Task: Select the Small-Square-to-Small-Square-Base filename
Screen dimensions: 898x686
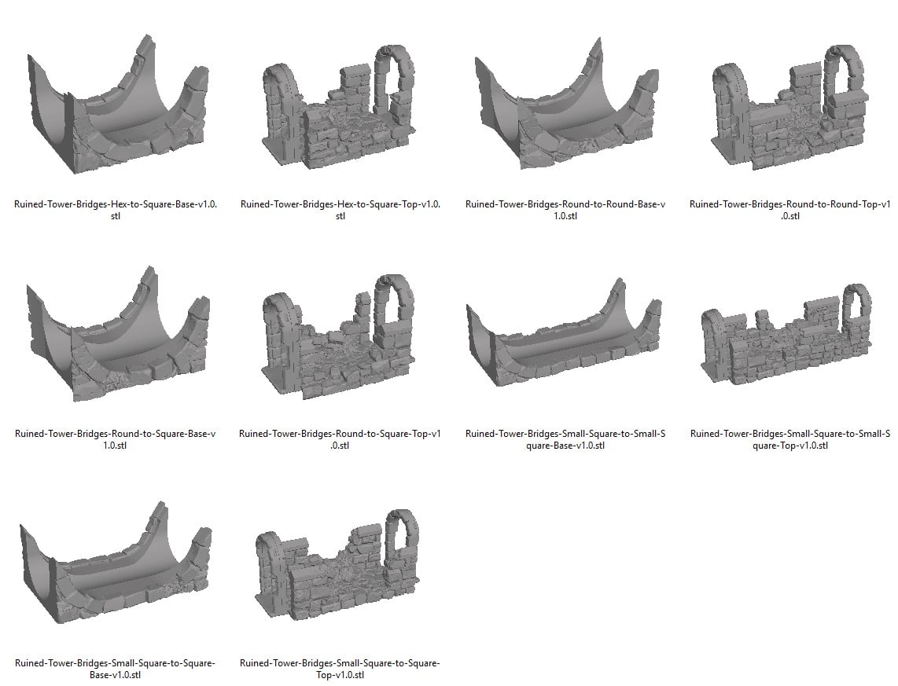Action: pyautogui.click(x=563, y=438)
